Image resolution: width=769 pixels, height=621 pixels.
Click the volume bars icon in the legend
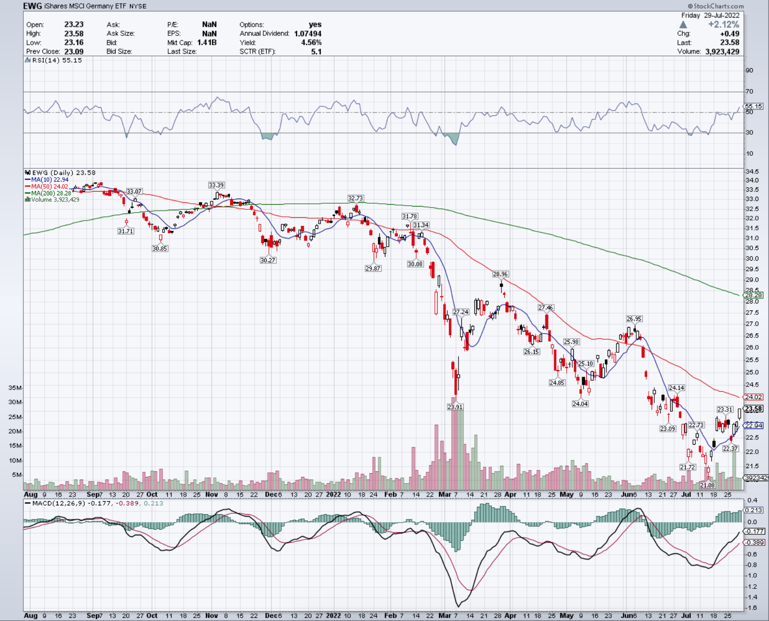(27, 200)
